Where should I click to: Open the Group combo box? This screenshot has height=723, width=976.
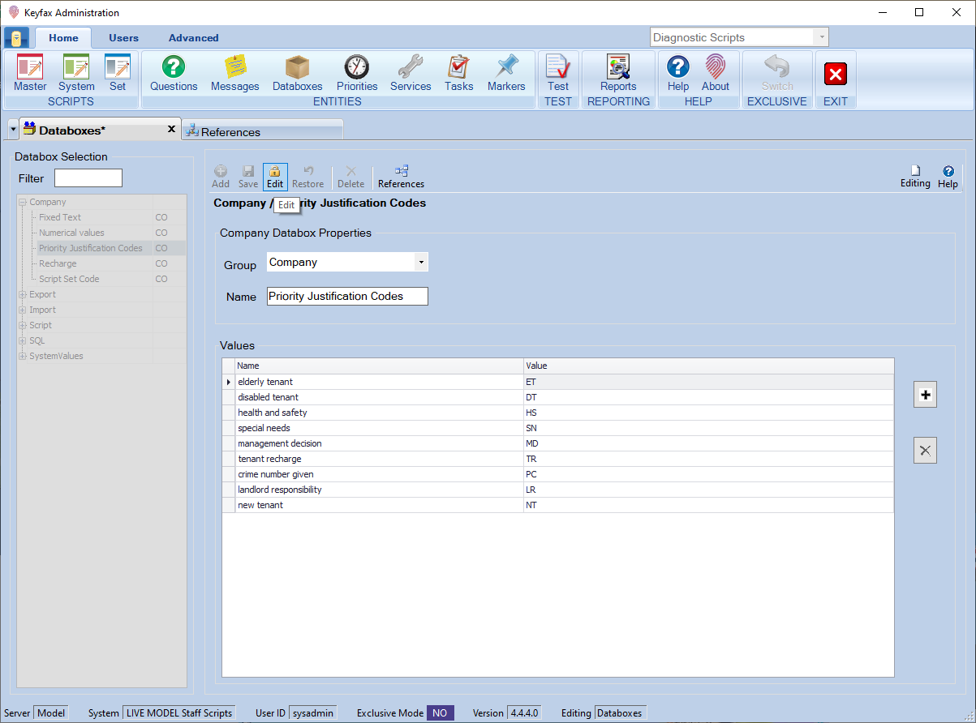pyautogui.click(x=347, y=263)
